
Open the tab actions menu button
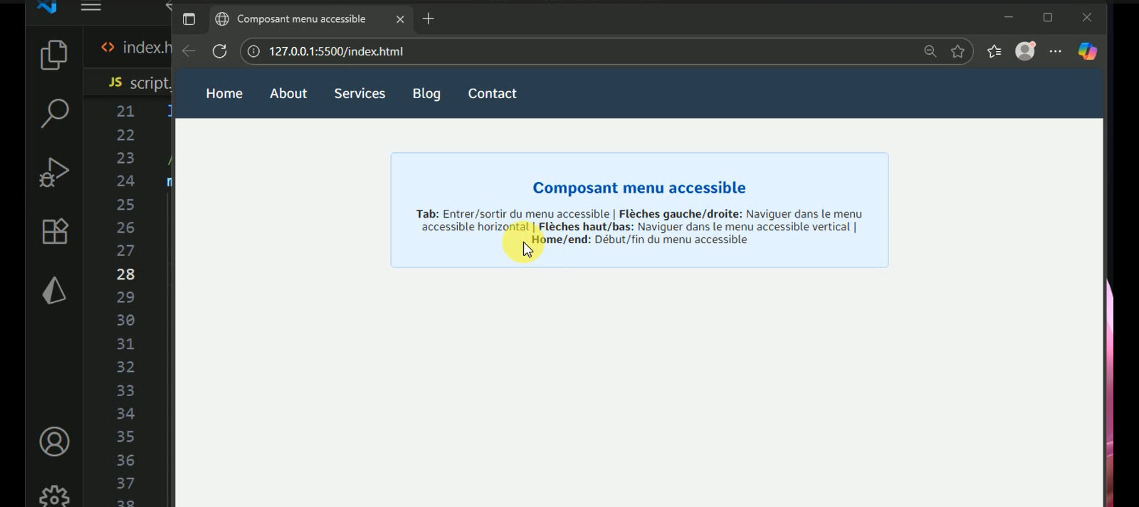189,19
